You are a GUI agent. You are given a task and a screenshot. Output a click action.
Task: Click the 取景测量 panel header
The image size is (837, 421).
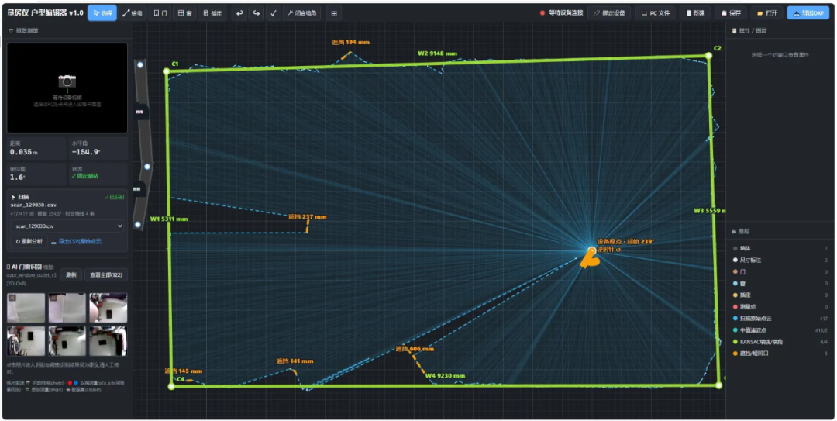pos(24,31)
